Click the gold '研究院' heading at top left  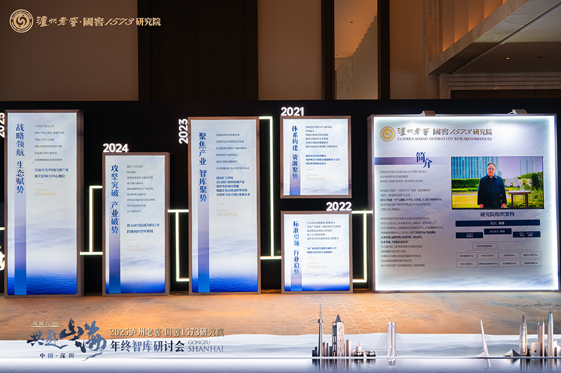[148, 22]
